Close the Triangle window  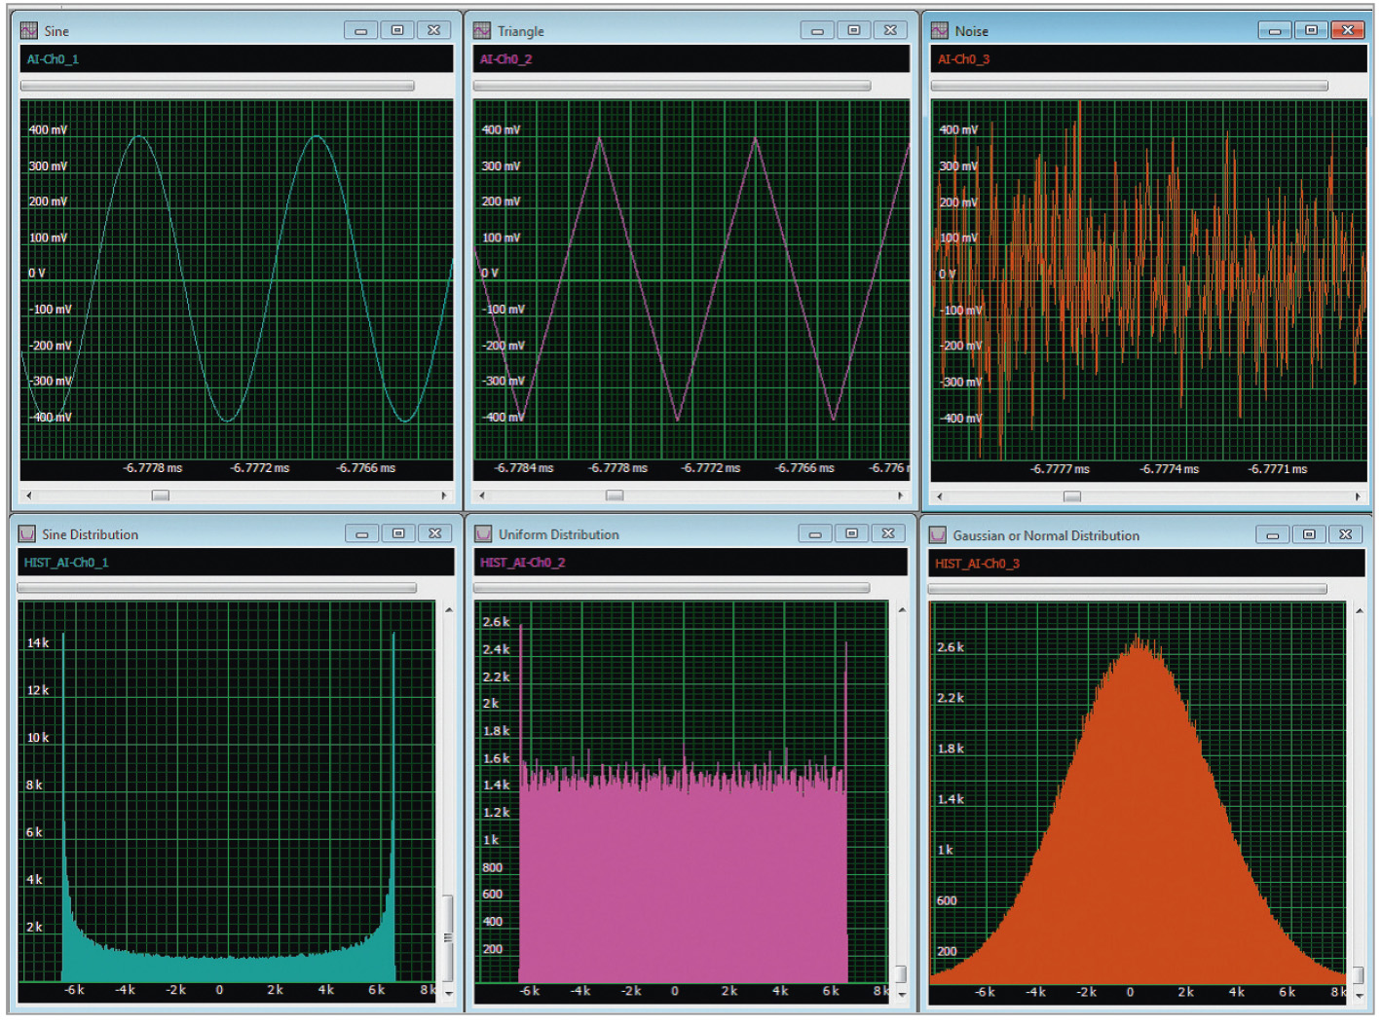click(890, 31)
